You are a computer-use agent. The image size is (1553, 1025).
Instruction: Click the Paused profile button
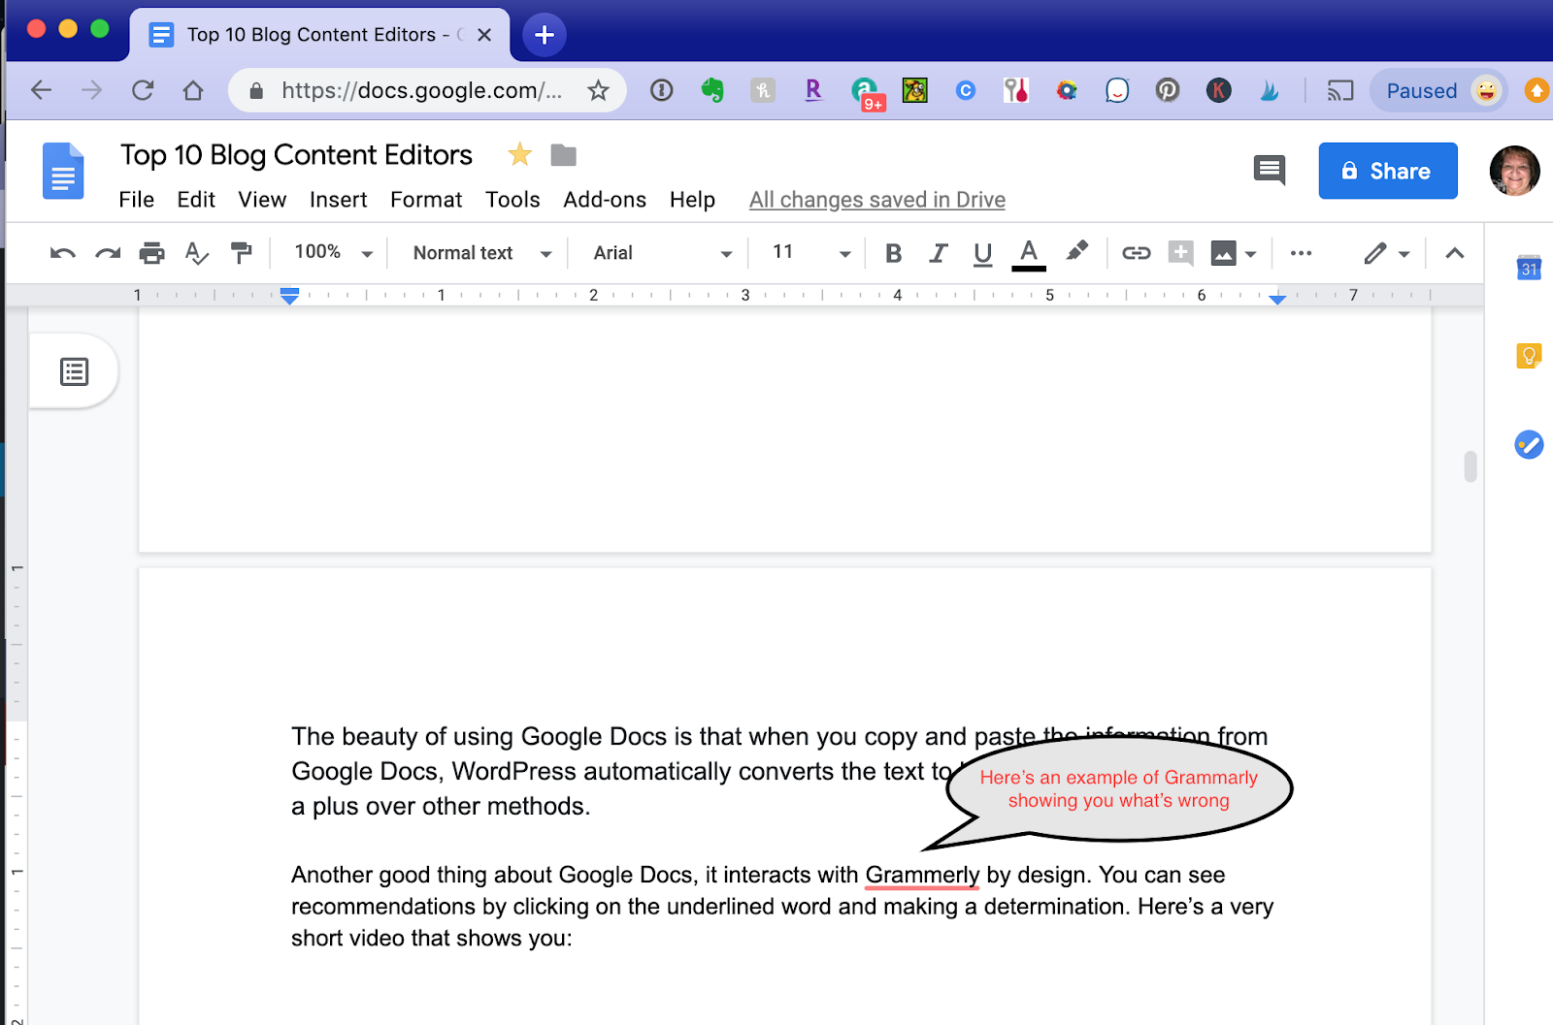coord(1438,90)
